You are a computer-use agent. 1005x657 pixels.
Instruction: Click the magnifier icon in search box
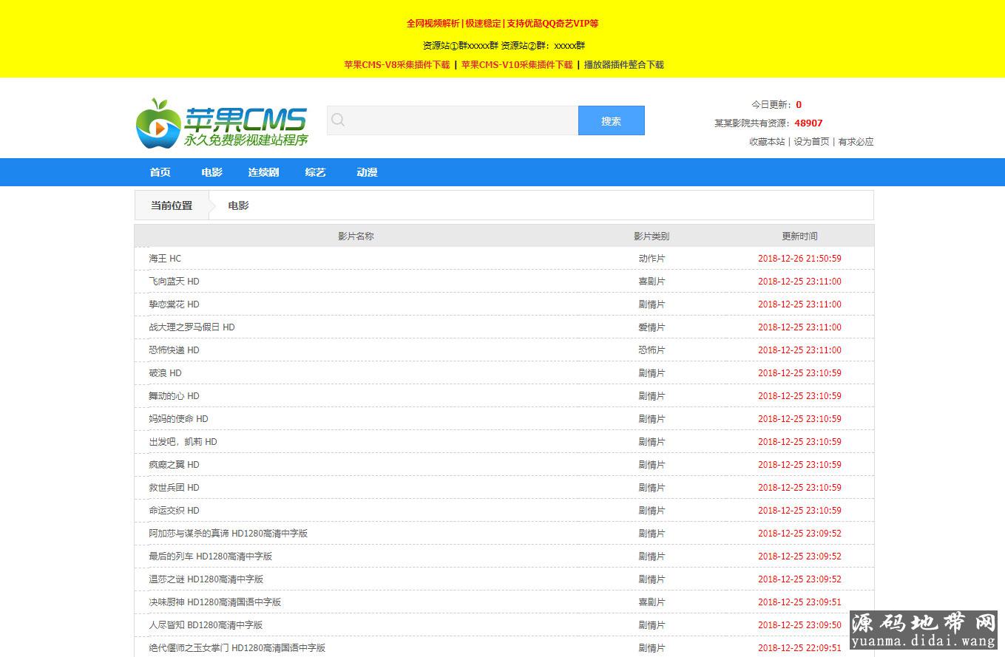click(x=338, y=120)
